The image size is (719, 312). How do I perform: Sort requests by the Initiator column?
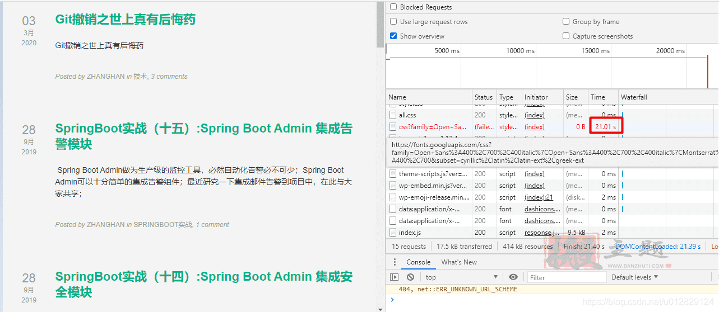point(542,97)
